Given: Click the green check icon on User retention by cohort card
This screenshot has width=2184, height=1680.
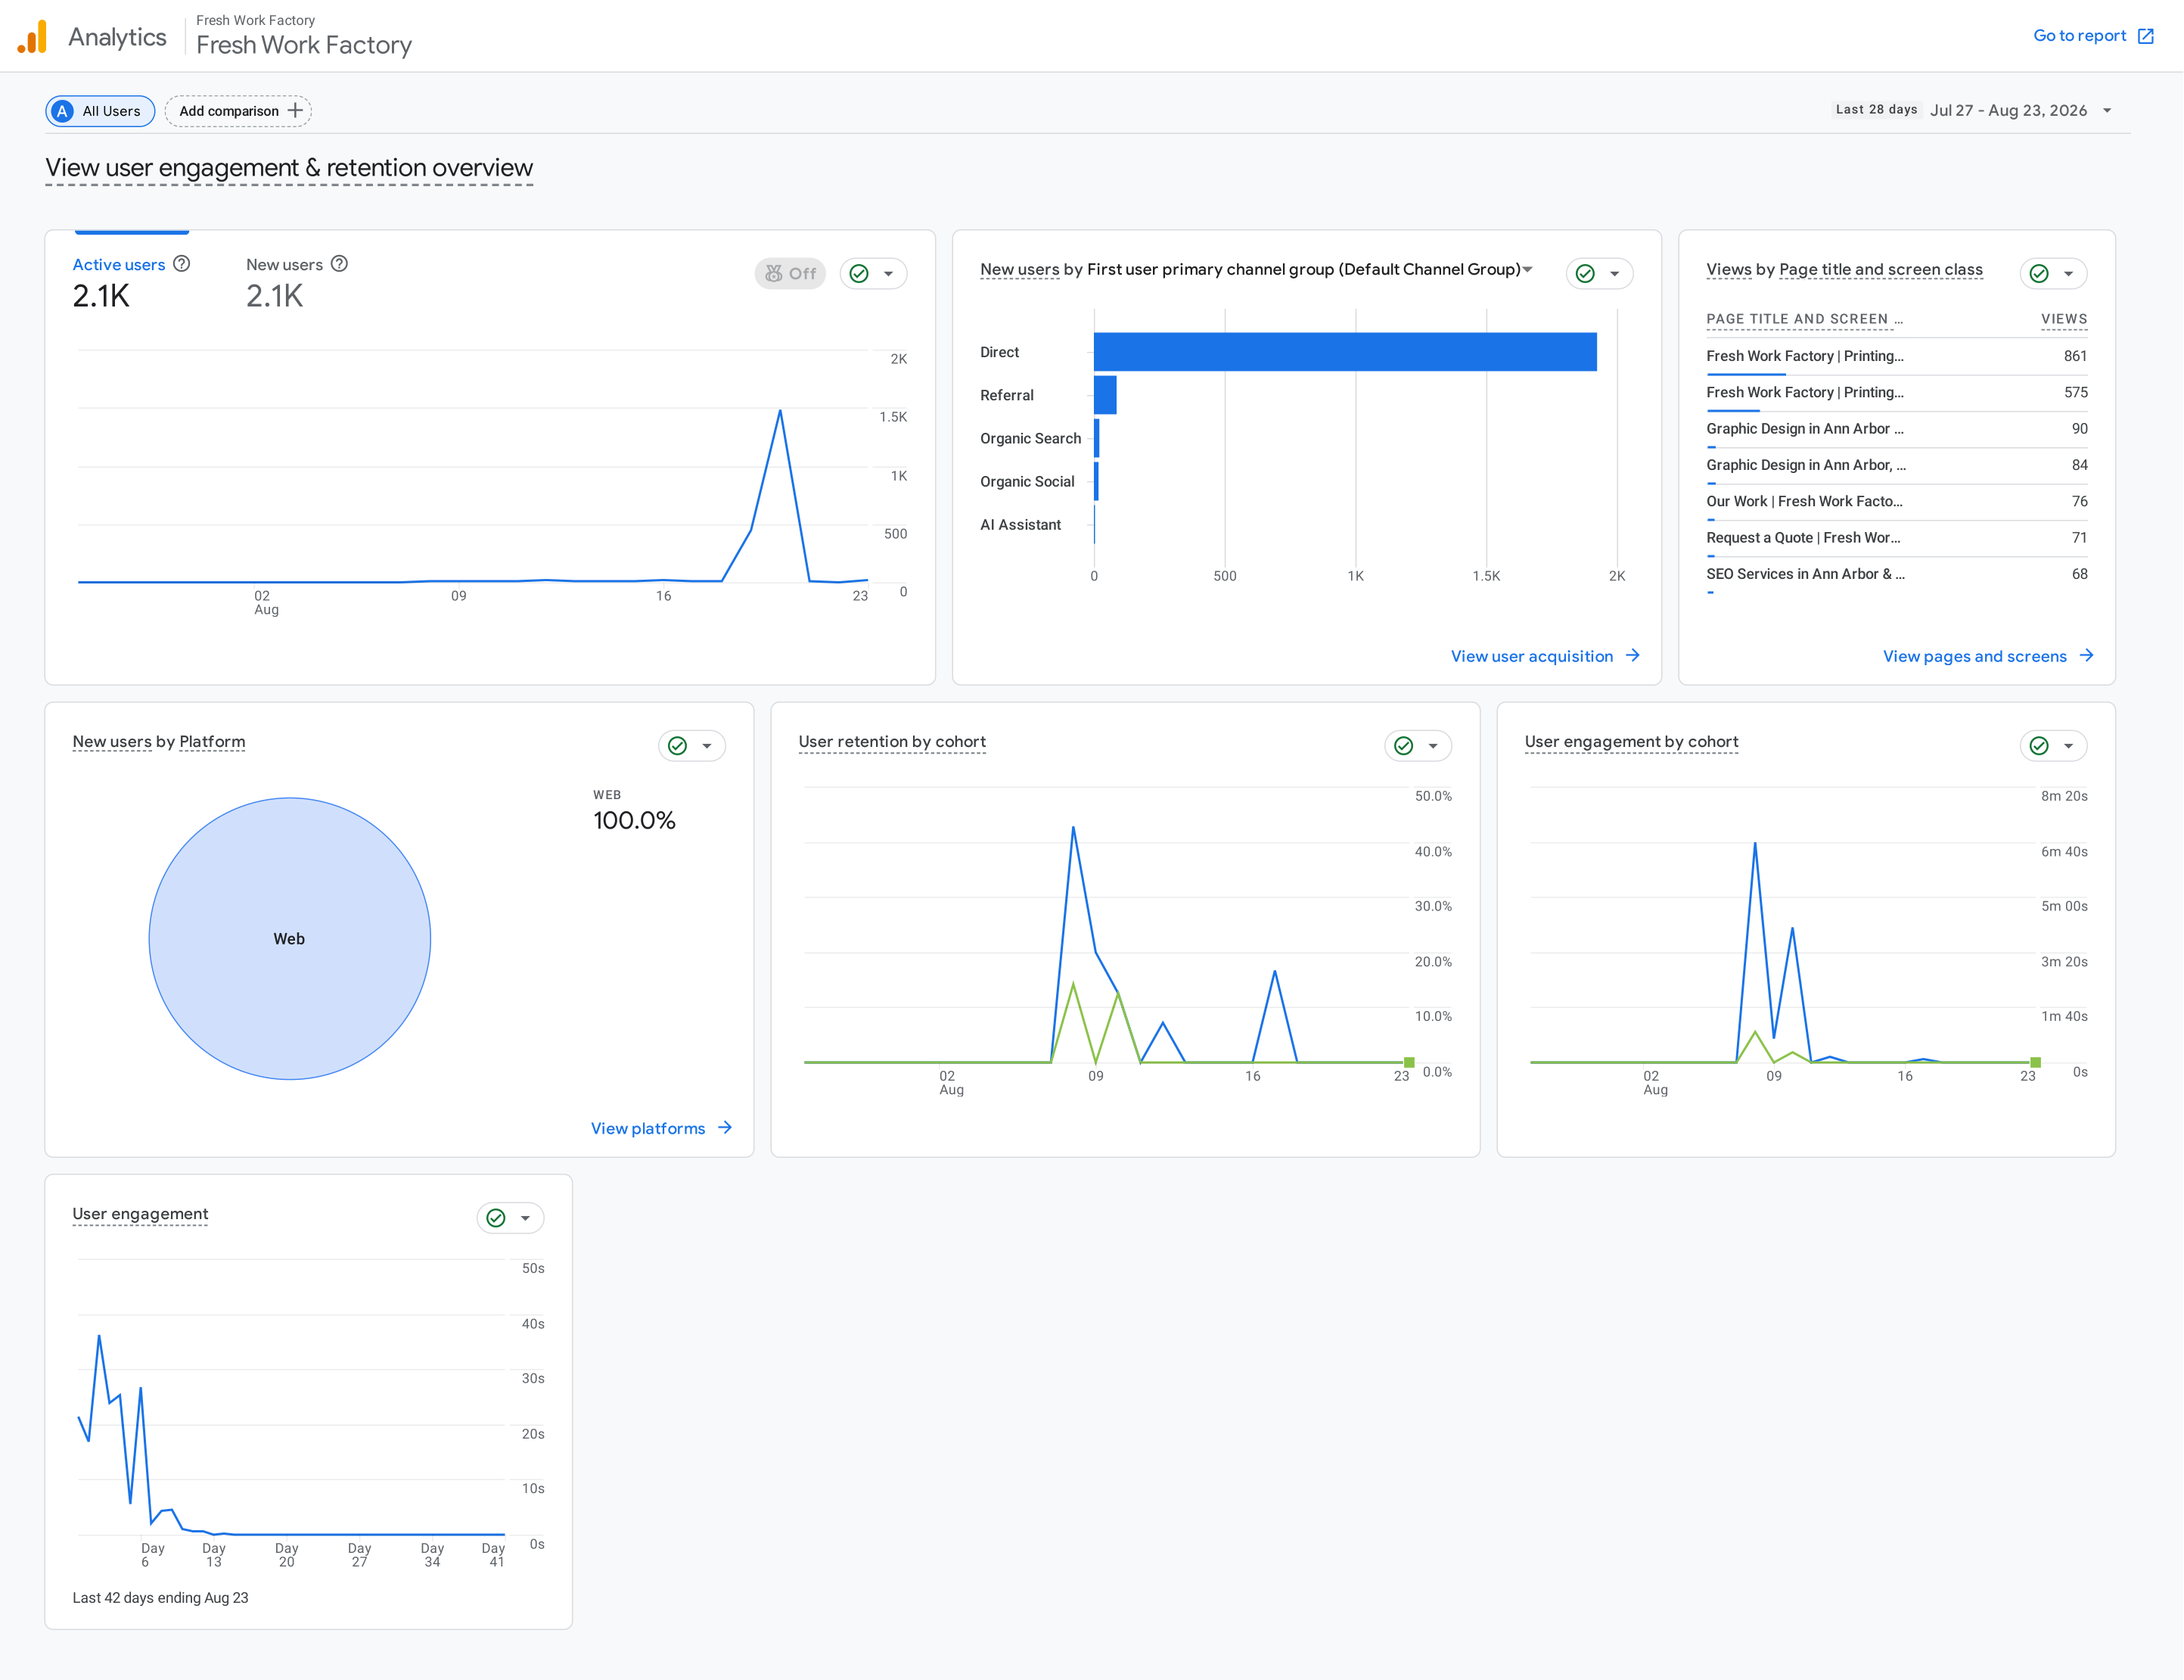Looking at the screenshot, I should tap(1403, 746).
